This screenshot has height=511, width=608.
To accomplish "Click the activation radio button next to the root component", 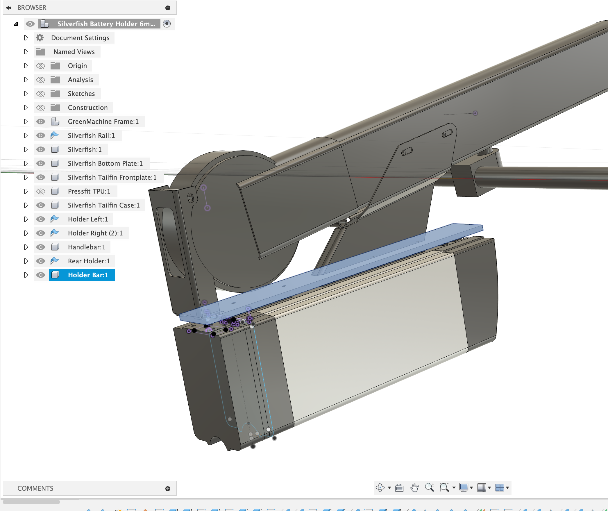I will pyautogui.click(x=167, y=24).
